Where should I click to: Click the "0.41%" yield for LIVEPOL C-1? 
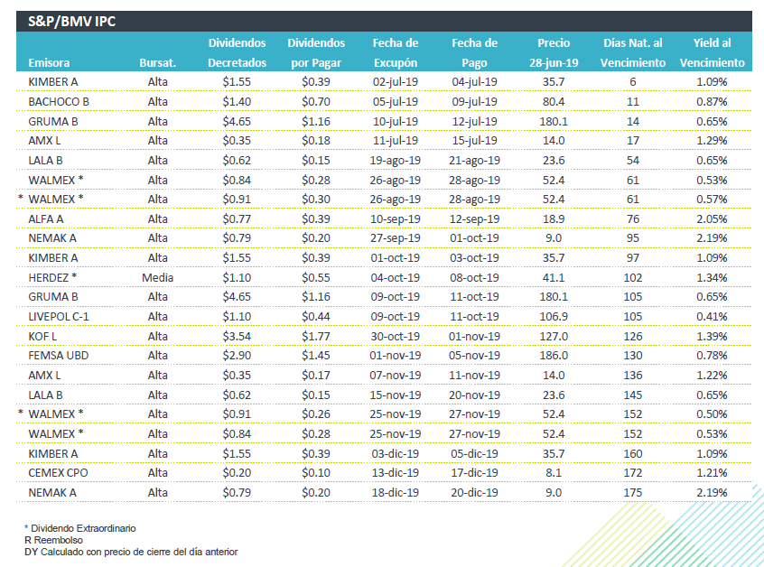(712, 317)
